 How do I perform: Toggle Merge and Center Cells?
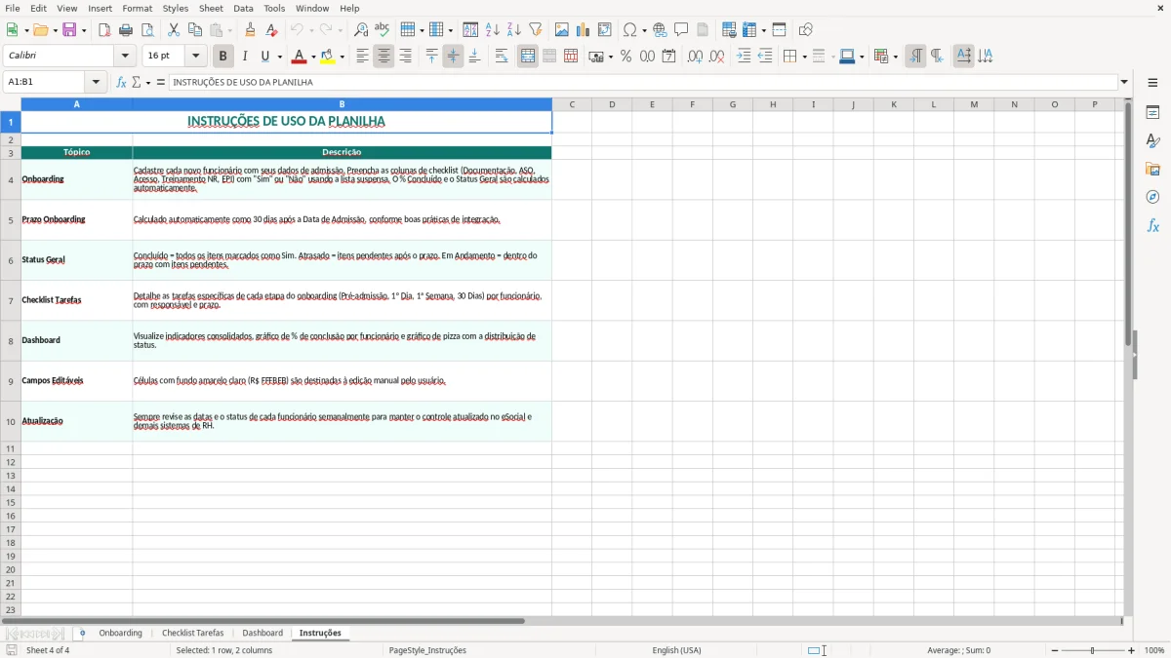pos(528,57)
